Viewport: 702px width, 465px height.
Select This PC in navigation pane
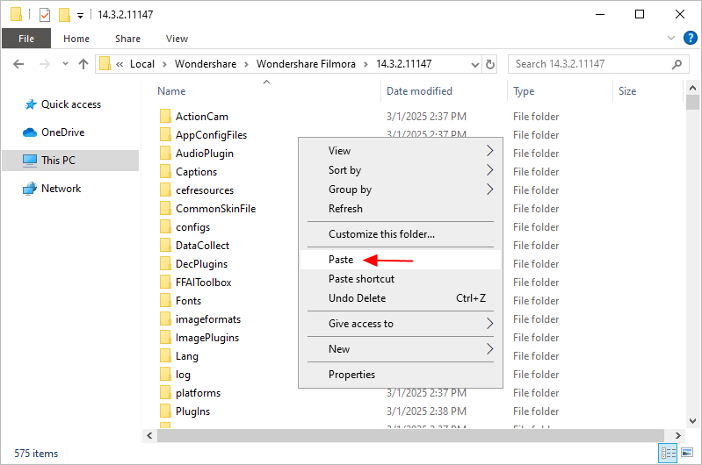(58, 161)
